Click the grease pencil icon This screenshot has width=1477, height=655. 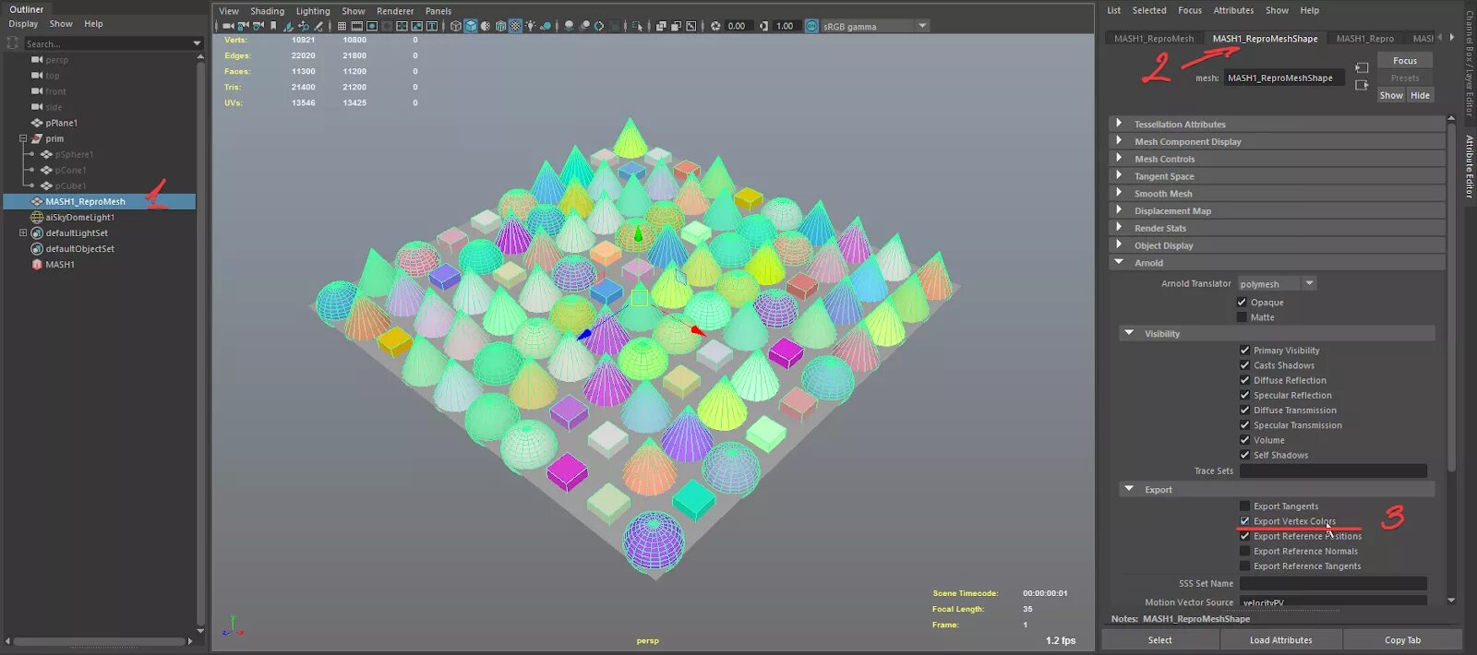pyautogui.click(x=318, y=26)
